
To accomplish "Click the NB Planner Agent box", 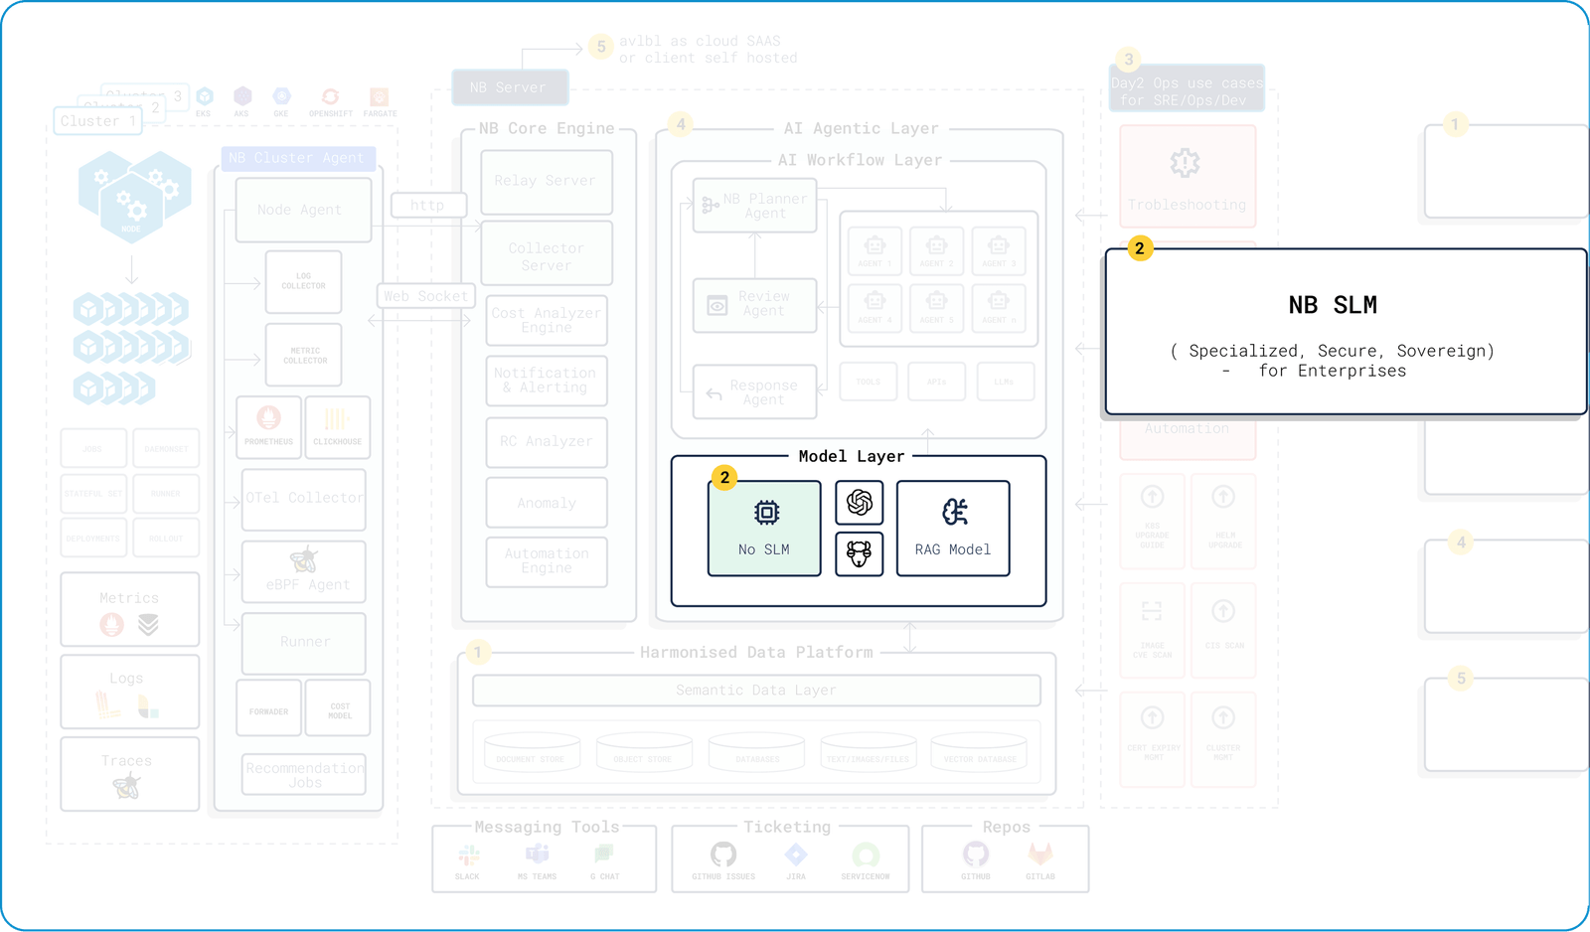I will pyautogui.click(x=755, y=206).
